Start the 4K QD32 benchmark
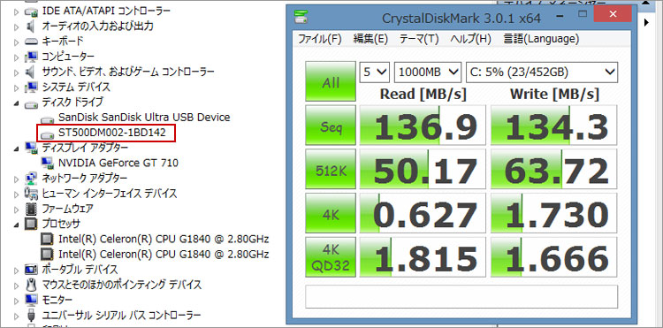Viewport: 663px width, 328px height. click(331, 257)
